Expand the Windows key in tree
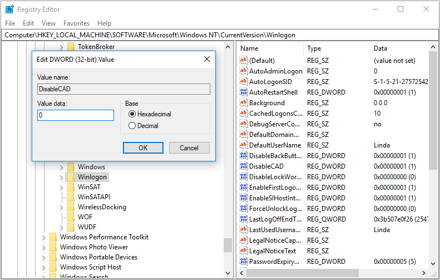 [61, 168]
